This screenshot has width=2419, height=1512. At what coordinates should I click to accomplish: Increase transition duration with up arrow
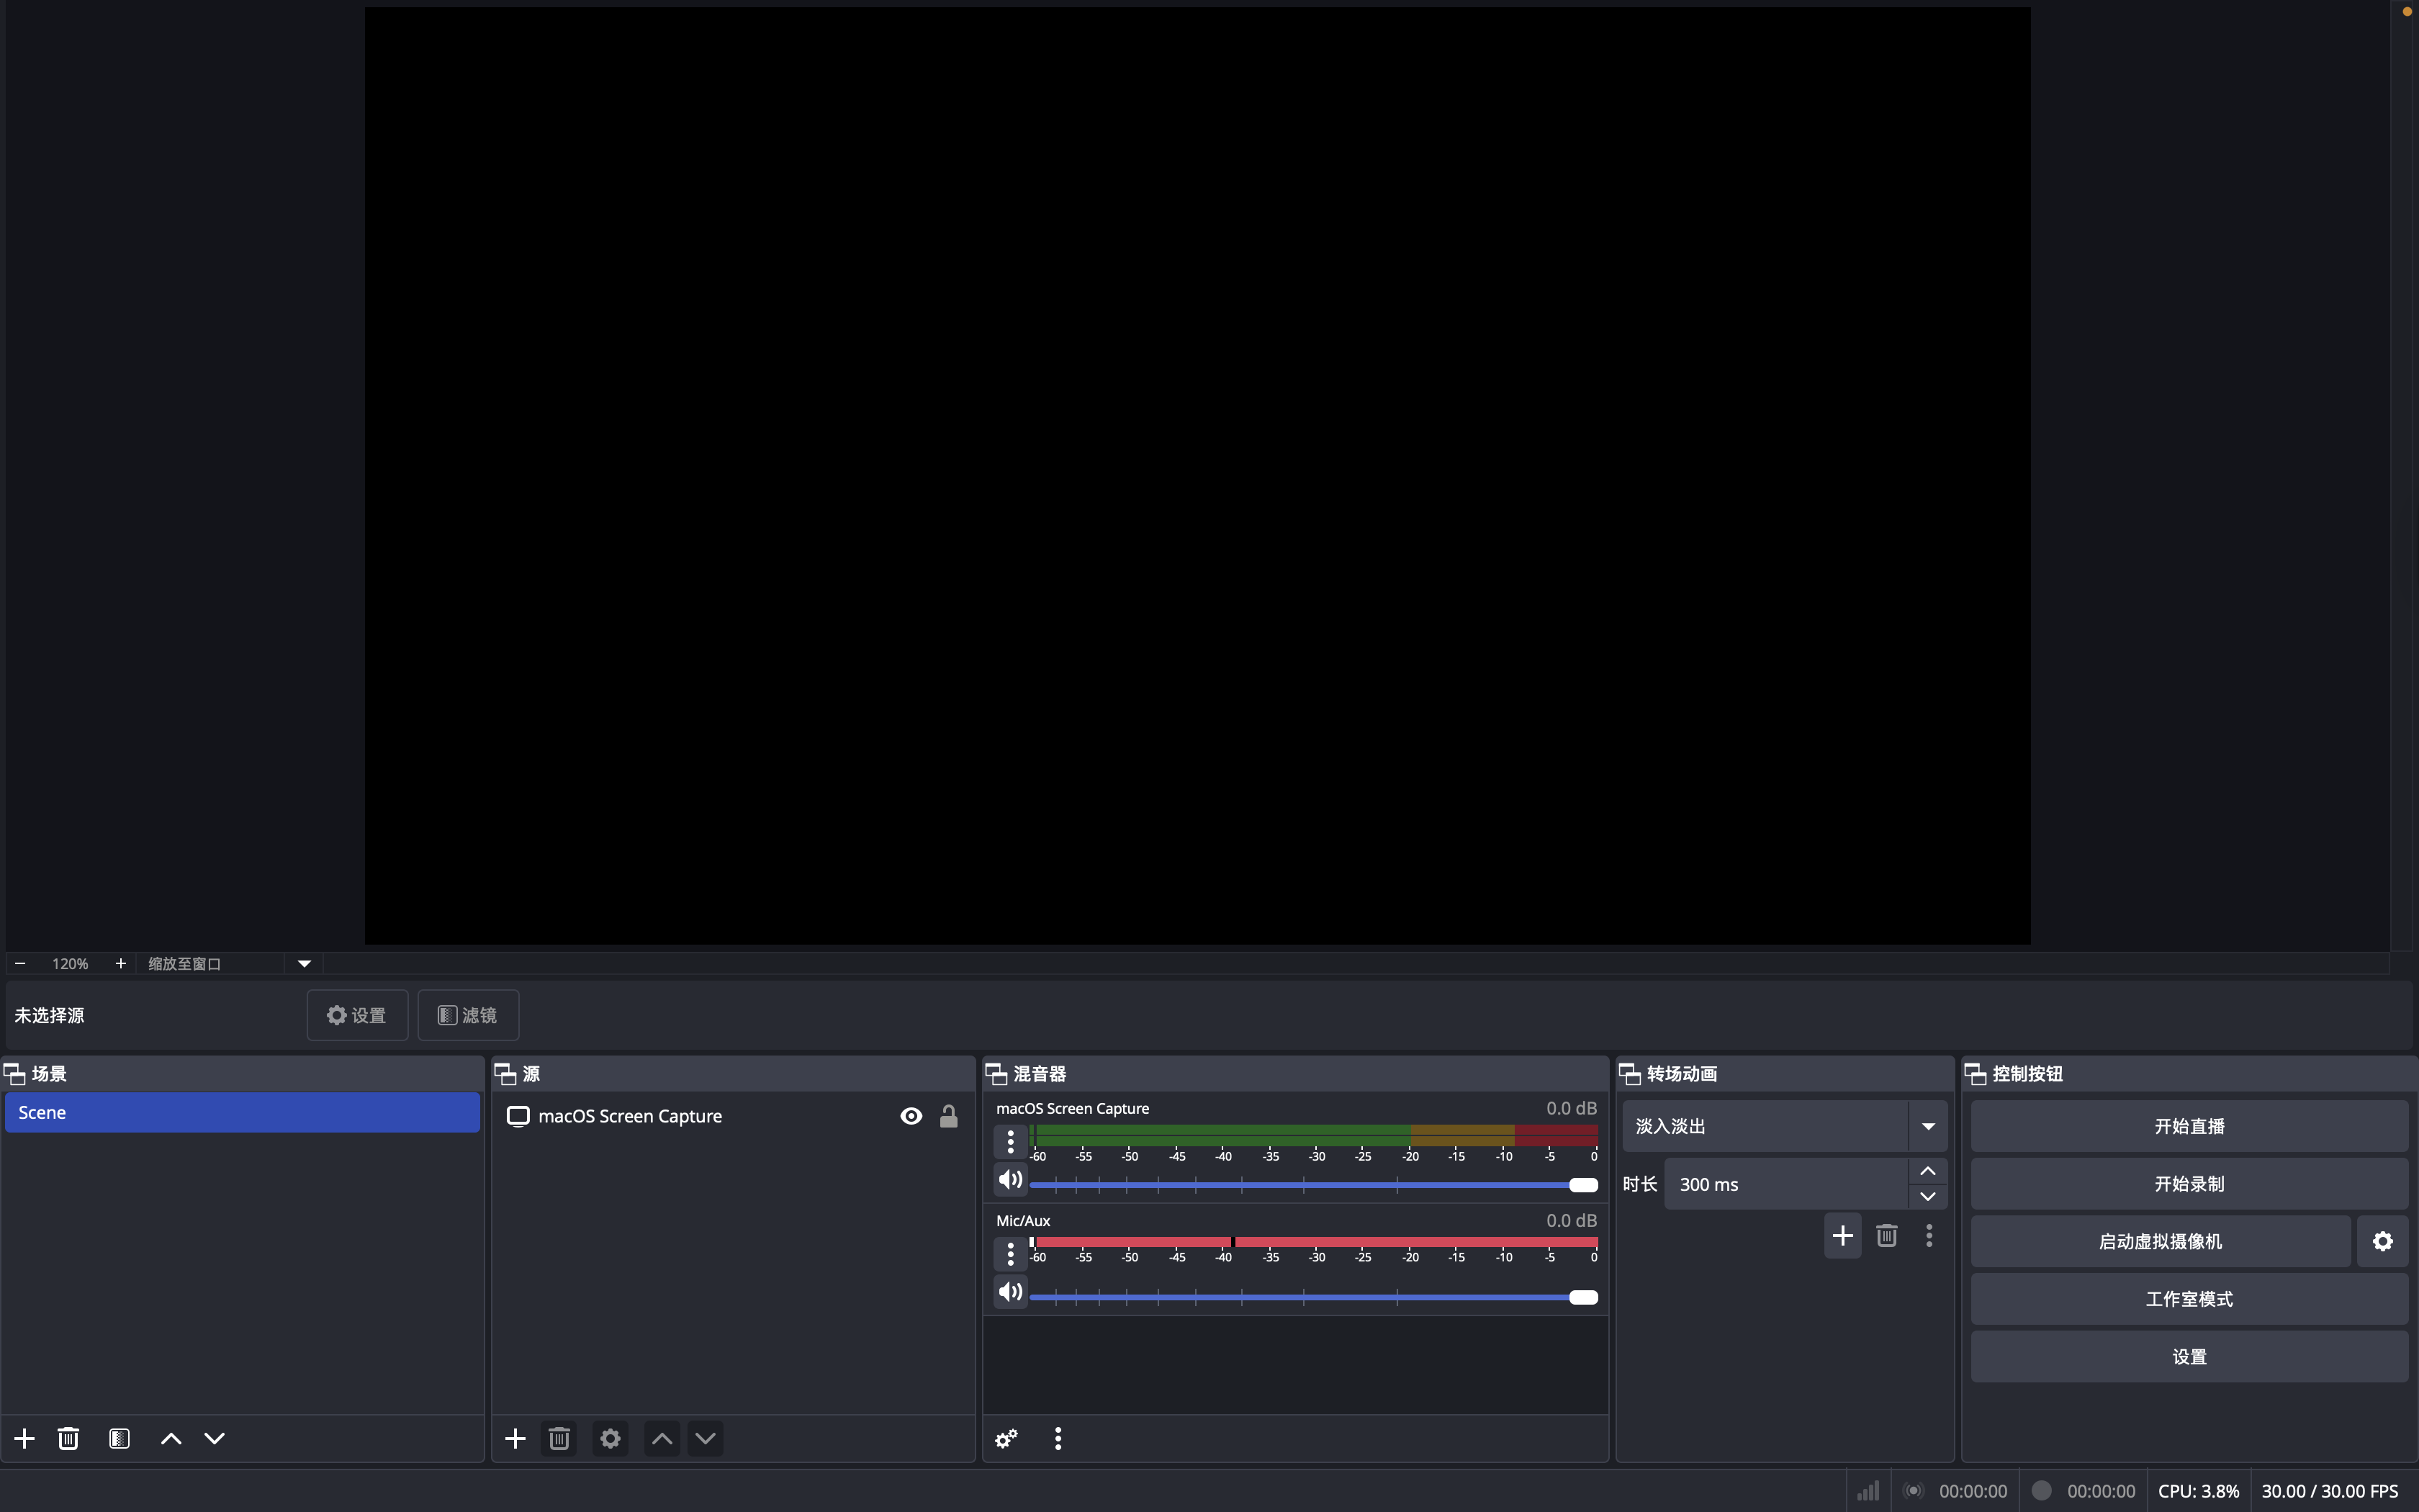[1927, 1171]
